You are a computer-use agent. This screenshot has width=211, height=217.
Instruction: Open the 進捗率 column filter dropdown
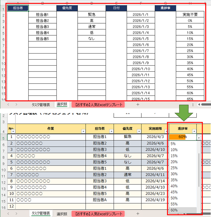194,131
